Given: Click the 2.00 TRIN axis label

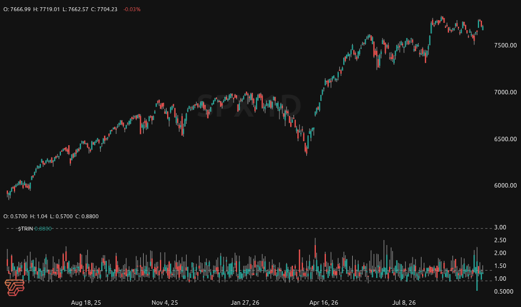Looking at the screenshot, I should tap(500, 253).
